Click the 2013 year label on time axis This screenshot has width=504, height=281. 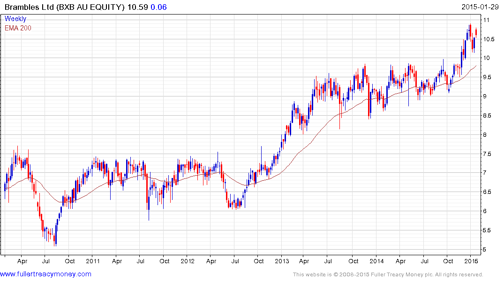(282, 261)
